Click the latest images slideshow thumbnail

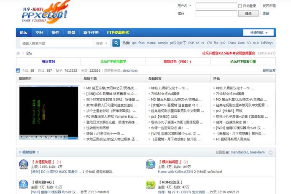(x=48, y=110)
